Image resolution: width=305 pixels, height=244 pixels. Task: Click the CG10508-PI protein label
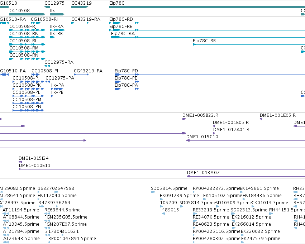45,71
